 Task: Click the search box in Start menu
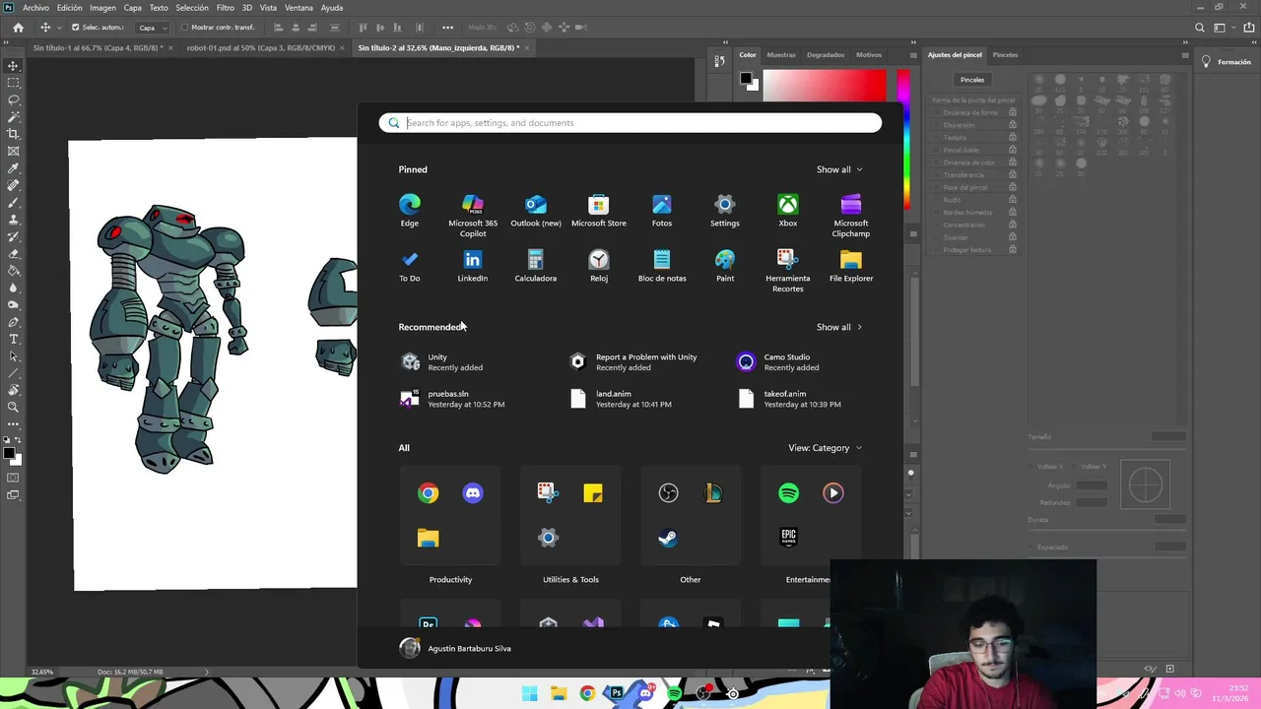pyautogui.click(x=630, y=123)
